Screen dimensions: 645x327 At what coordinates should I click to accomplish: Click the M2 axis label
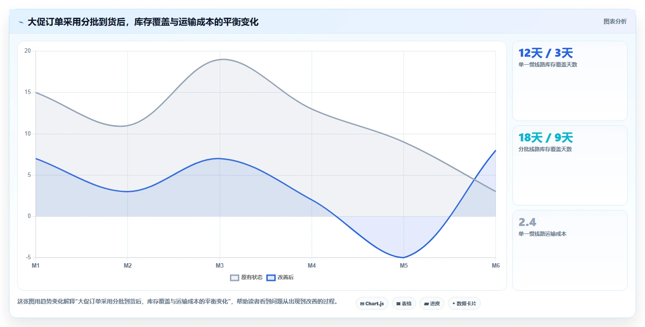[128, 266]
